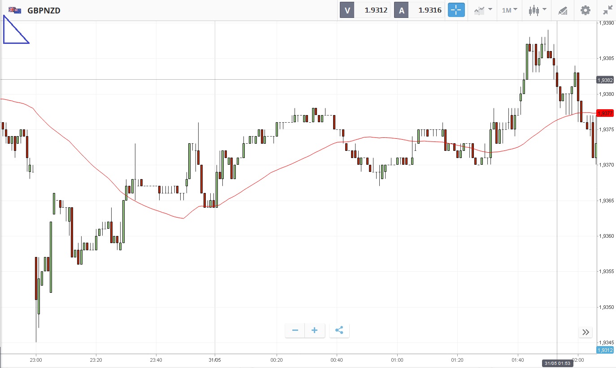Open the compare chart dropdown
This screenshot has width=616, height=368.
click(483, 10)
